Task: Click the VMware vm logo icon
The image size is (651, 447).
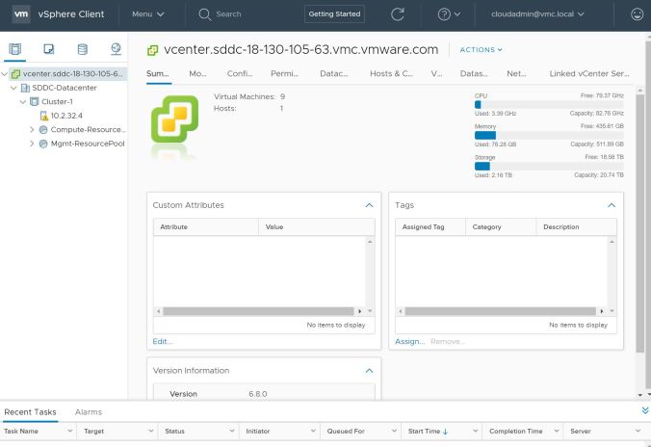Action: tap(21, 14)
